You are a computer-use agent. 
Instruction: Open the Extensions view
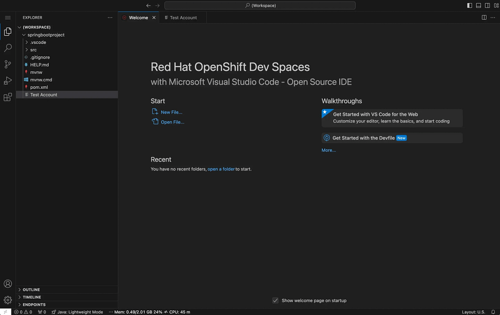(8, 97)
